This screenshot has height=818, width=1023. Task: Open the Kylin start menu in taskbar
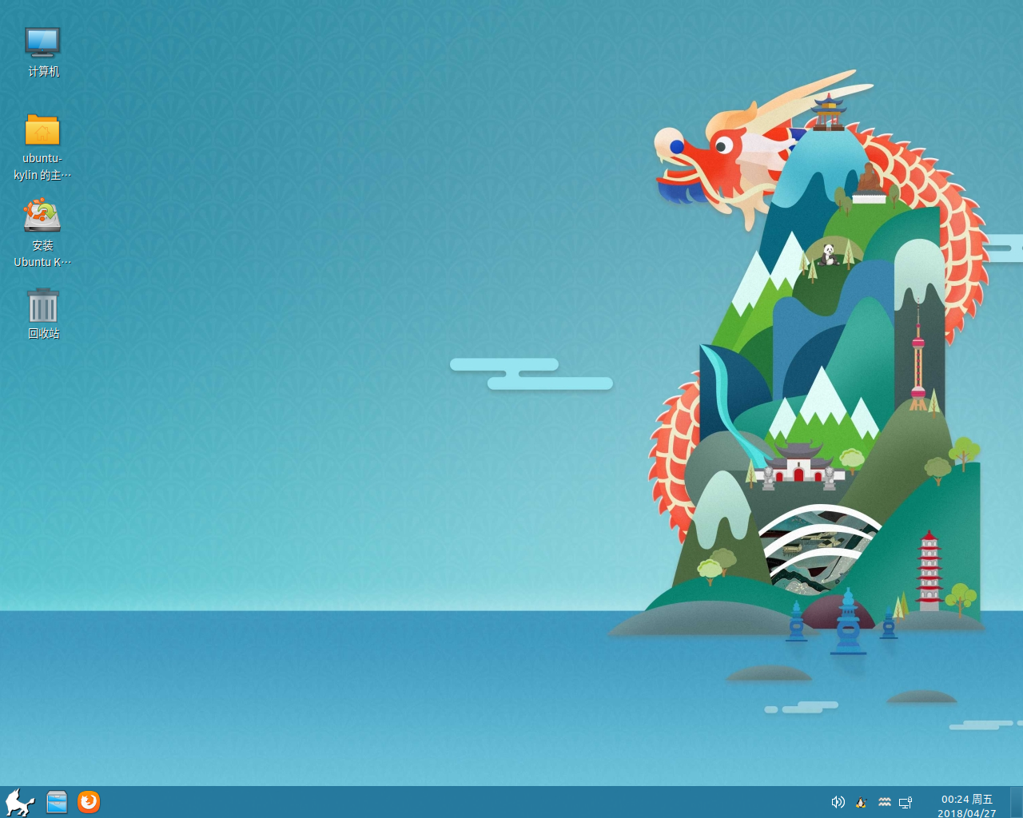pos(20,802)
